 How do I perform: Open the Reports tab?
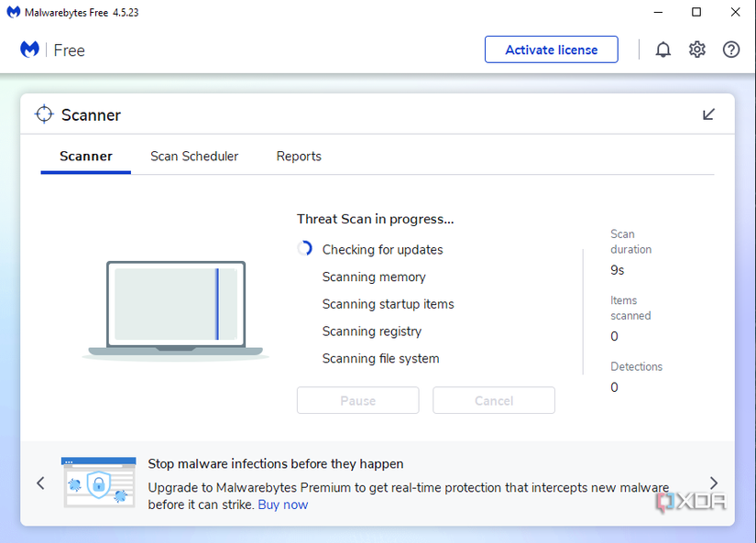tap(299, 156)
